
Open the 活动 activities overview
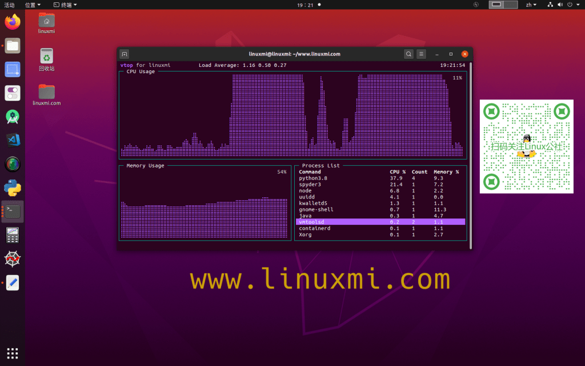tap(9, 5)
